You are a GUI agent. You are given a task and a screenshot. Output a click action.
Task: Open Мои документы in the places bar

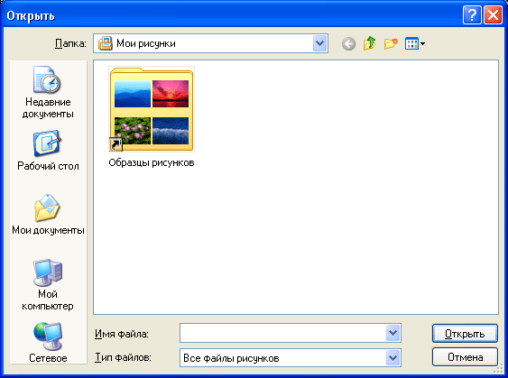[x=48, y=215]
